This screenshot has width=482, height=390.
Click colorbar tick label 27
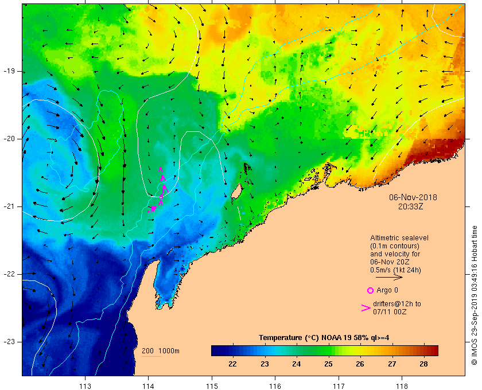click(x=392, y=364)
